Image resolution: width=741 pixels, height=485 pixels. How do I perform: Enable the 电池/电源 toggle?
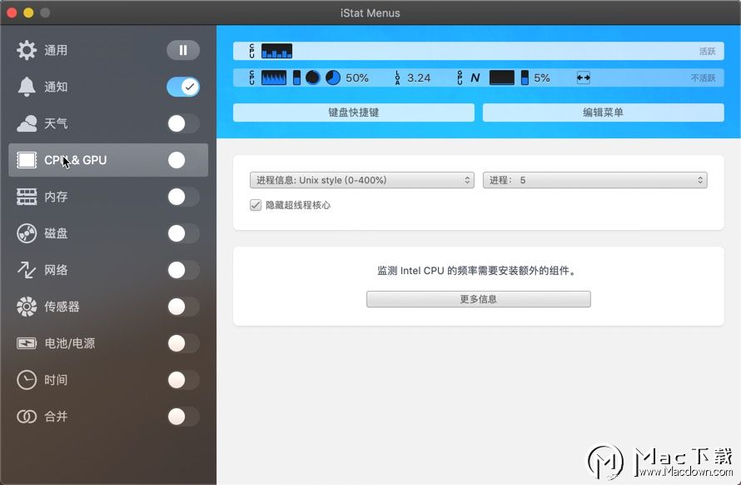(183, 343)
